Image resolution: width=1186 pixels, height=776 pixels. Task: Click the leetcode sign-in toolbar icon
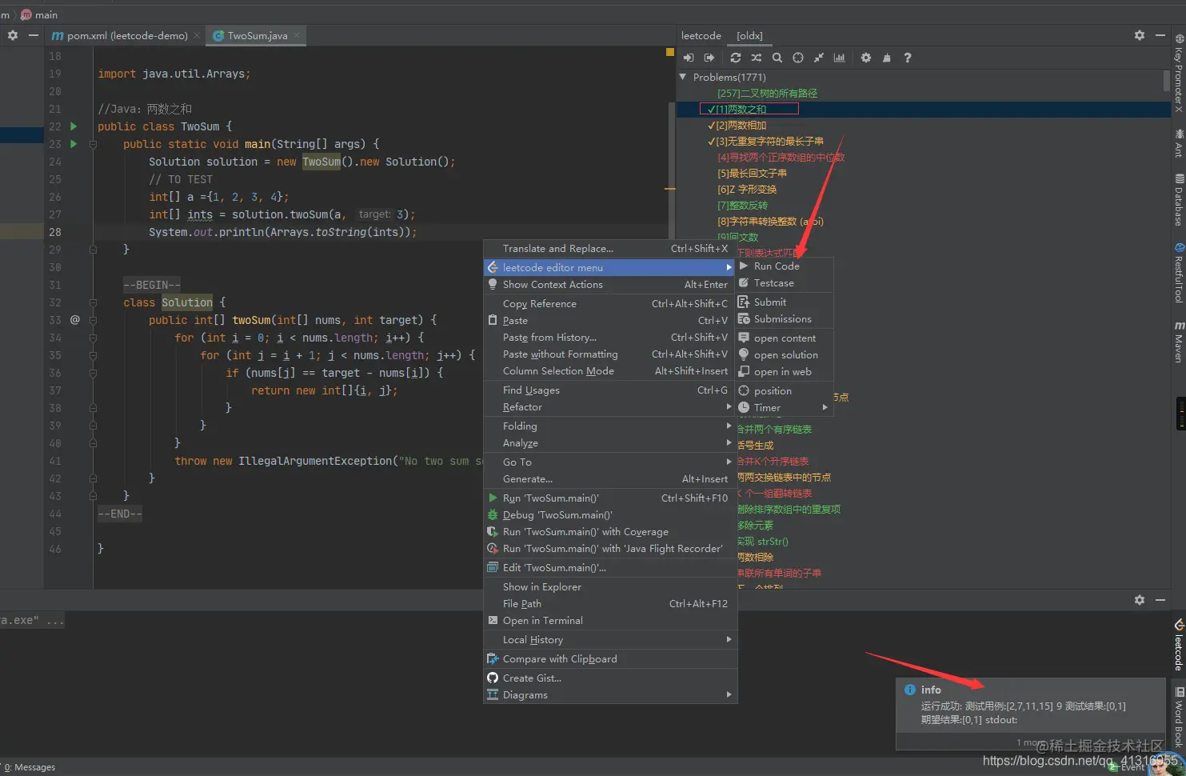click(689, 58)
